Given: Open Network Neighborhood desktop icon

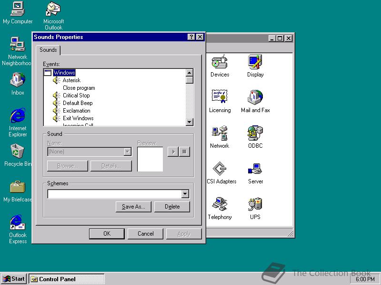Looking at the screenshot, I should (x=17, y=51).
